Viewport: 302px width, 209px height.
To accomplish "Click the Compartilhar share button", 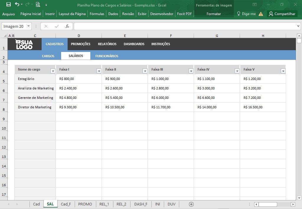I will 282,14.
